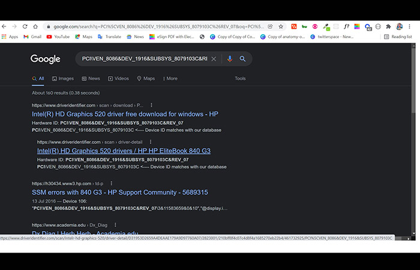Open 'Intel(R) HD Graphics 520 driver free download' result
420x270 pixels.
point(125,114)
